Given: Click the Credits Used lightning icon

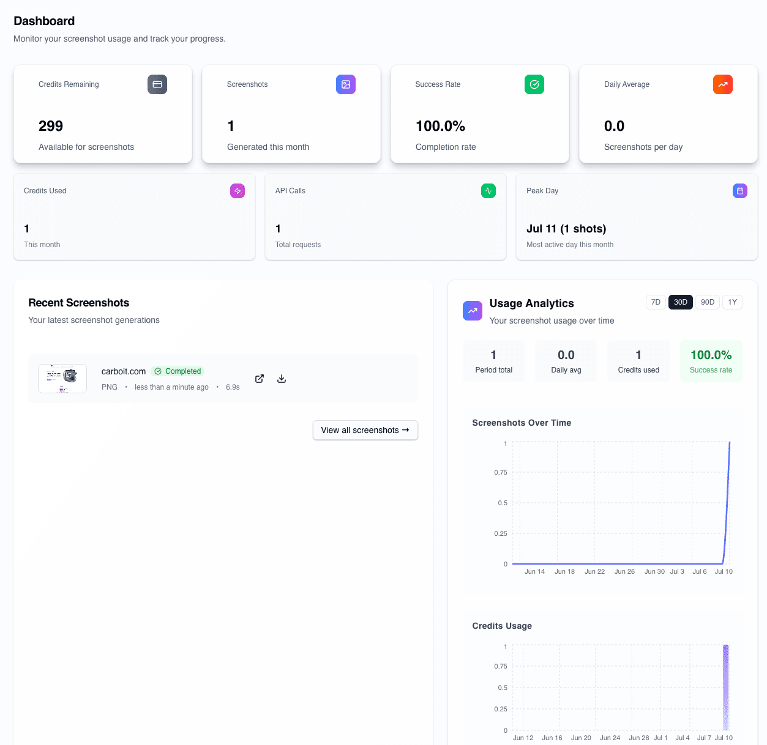Looking at the screenshot, I should click(238, 191).
